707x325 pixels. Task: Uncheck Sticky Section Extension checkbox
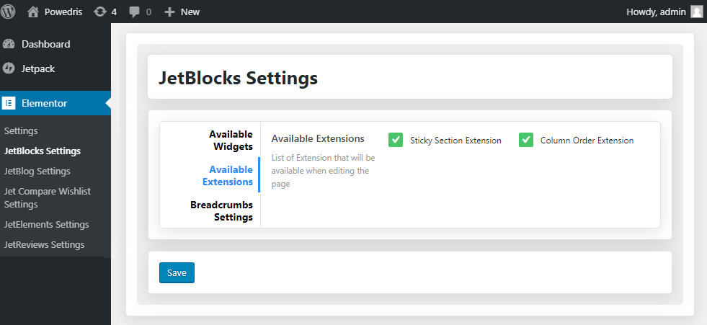point(396,141)
